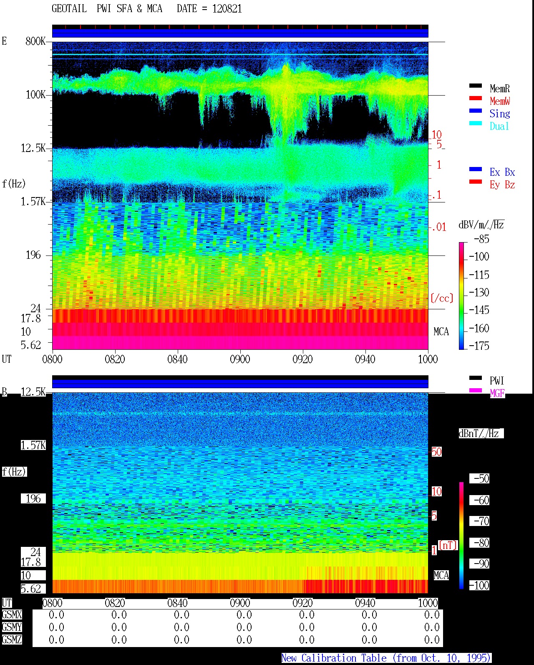Click 0900 on the upper panel time axis

[240, 359]
